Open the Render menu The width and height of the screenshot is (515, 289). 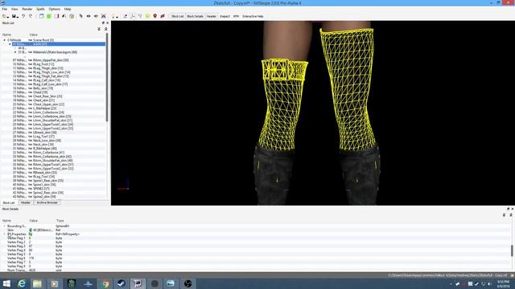tap(27, 9)
